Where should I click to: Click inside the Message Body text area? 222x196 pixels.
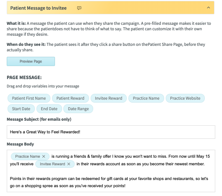pos(111,171)
